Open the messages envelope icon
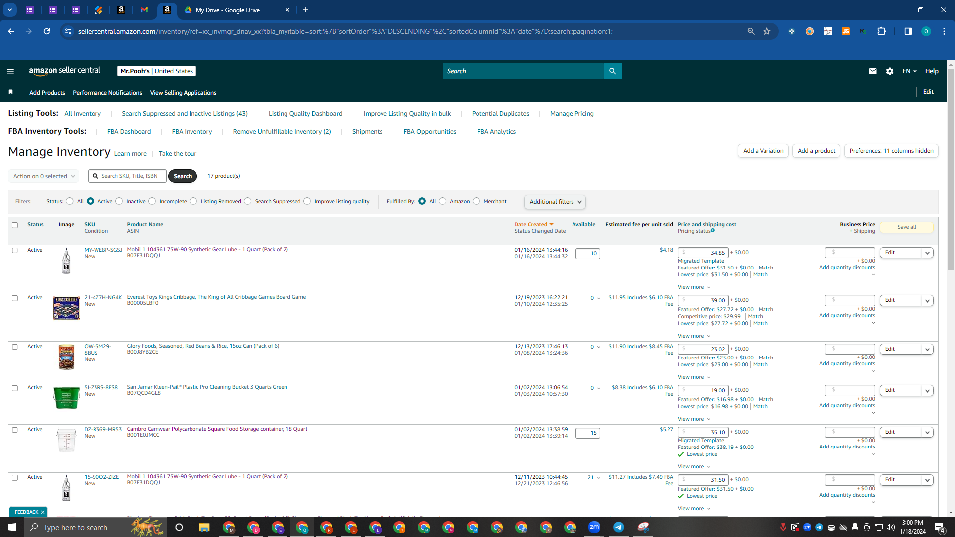 click(872, 71)
